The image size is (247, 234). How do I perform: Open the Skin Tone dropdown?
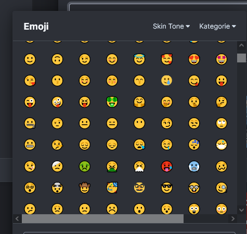pyautogui.click(x=171, y=27)
